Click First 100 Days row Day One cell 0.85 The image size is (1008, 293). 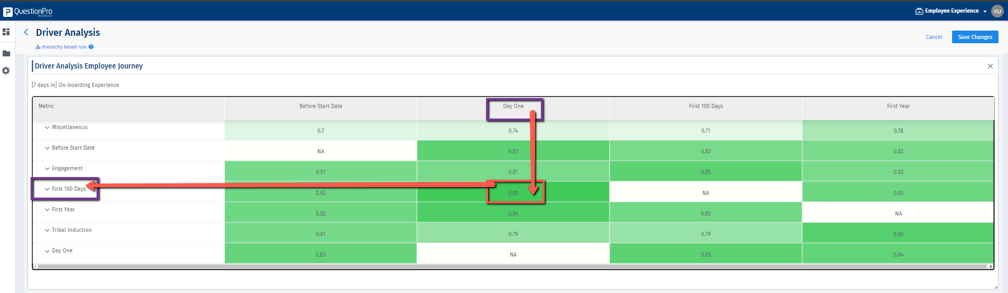point(513,193)
